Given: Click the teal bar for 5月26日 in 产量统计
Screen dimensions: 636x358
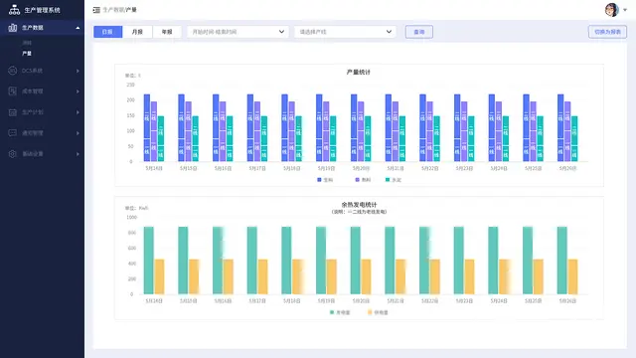Looking at the screenshot, I should pos(574,139).
